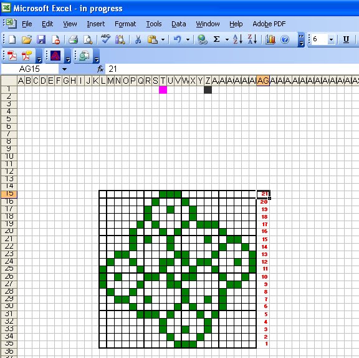Image resolution: width=359 pixels, height=358 pixels.
Task: Click the formula bar containing 21
Action: coord(232,69)
